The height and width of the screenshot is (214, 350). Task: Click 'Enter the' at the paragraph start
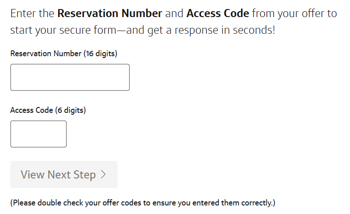click(32, 13)
